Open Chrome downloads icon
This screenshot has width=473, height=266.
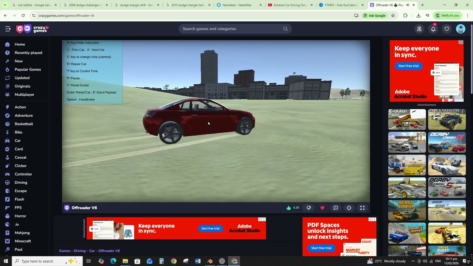pos(418,16)
